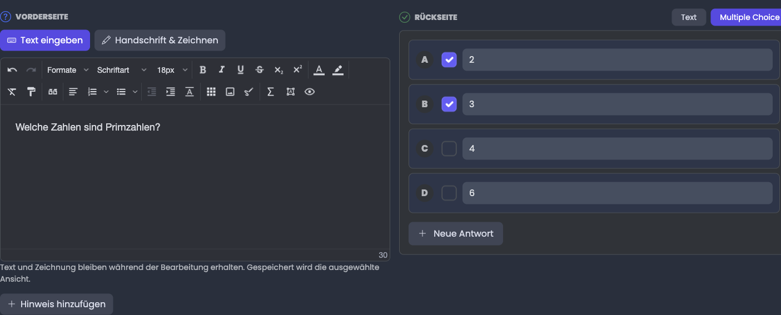Click answer A input containing 2
The height and width of the screenshot is (315, 781).
[x=618, y=59]
